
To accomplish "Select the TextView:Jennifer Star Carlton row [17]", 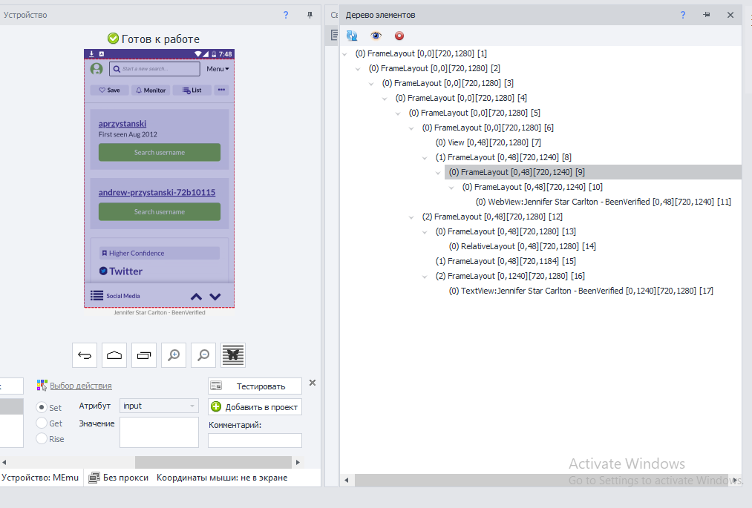I will (x=581, y=291).
